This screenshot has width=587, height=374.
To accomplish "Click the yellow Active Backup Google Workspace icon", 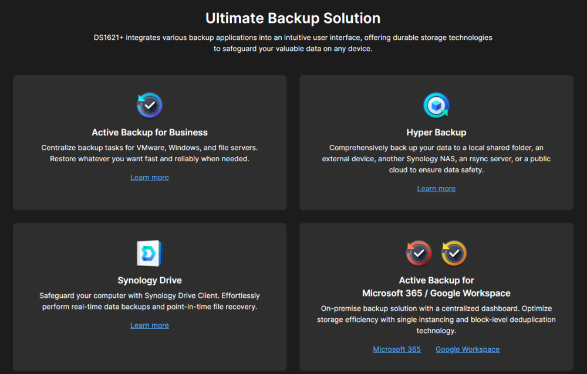I will [x=454, y=253].
